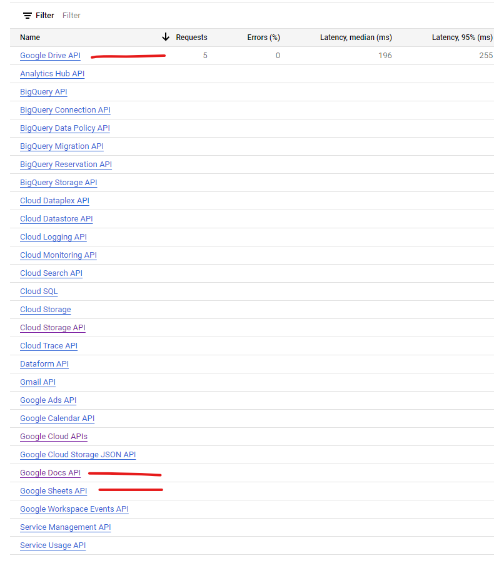Open Google Workspace Events API
Image resolution: width=494 pixels, height=573 pixels.
tap(74, 509)
